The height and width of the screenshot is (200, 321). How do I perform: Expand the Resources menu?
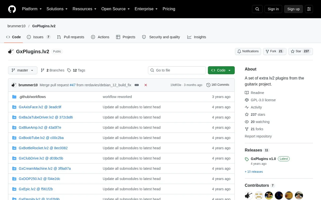(x=85, y=9)
